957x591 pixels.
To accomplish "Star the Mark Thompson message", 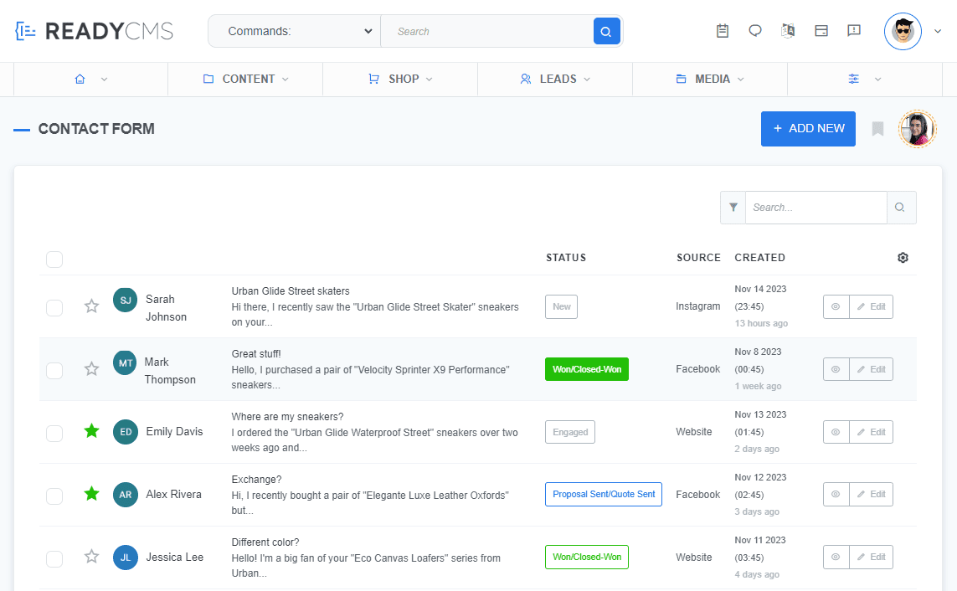I will click(91, 369).
